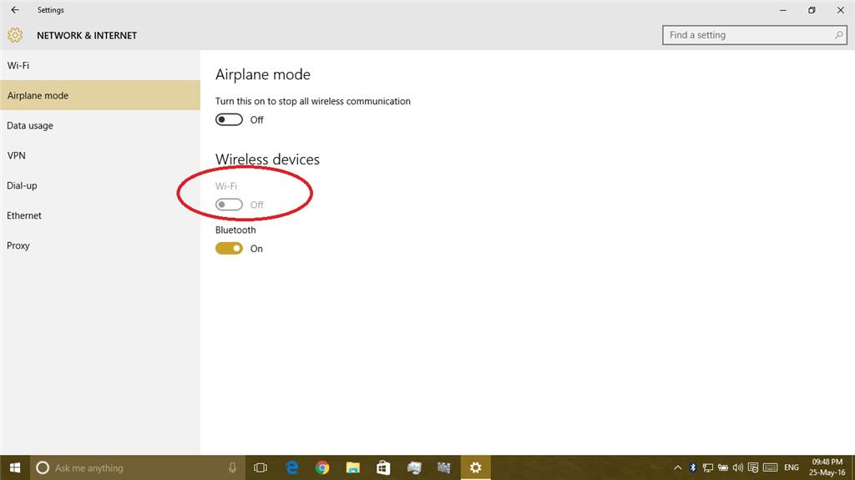
Task: Show hidden system tray icons
Action: point(678,467)
